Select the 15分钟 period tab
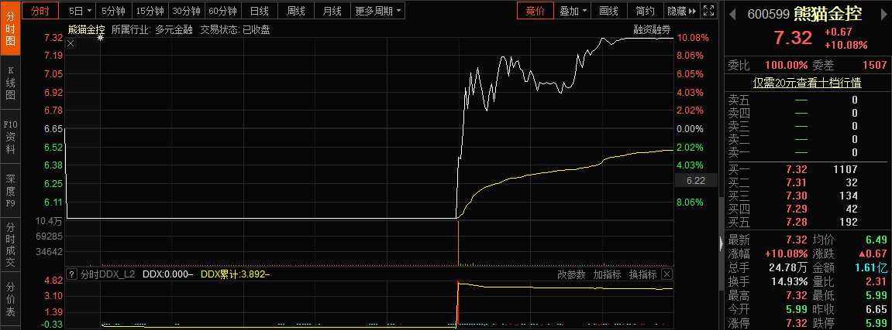 (x=150, y=11)
